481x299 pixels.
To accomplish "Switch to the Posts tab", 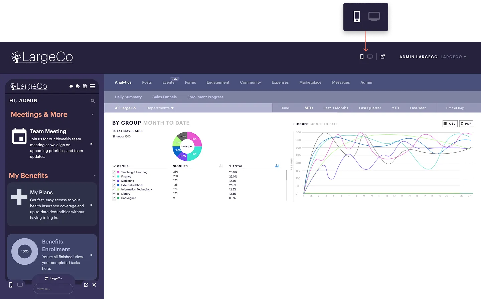I will point(147,82).
